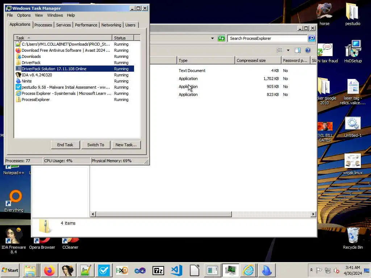Open the Everything desktop shortcut

(x=14, y=201)
